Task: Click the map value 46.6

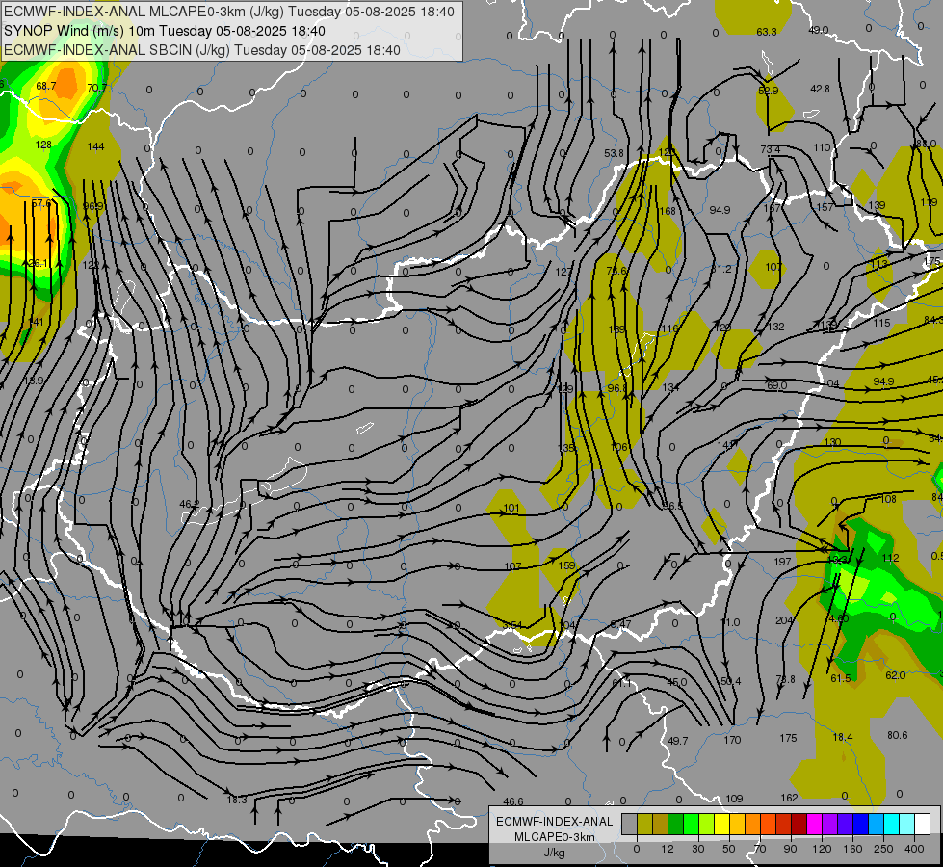Action: point(513,801)
